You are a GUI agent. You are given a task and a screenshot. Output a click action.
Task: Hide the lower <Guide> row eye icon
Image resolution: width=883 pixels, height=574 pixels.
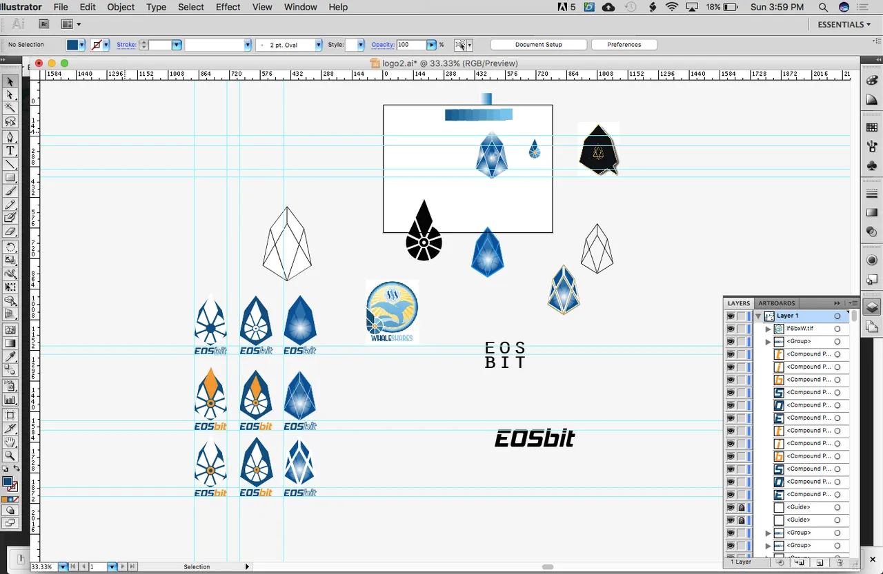tap(730, 520)
